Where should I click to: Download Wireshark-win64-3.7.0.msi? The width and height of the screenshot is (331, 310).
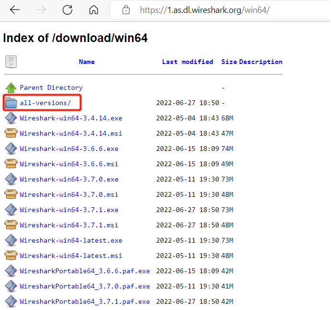tap(69, 194)
